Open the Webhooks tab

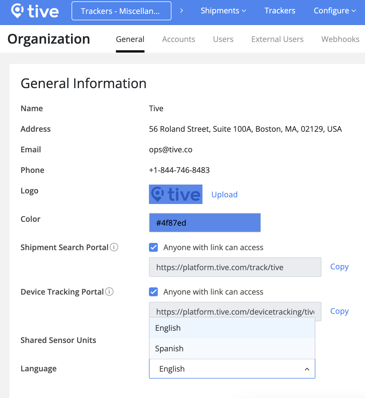click(x=340, y=39)
